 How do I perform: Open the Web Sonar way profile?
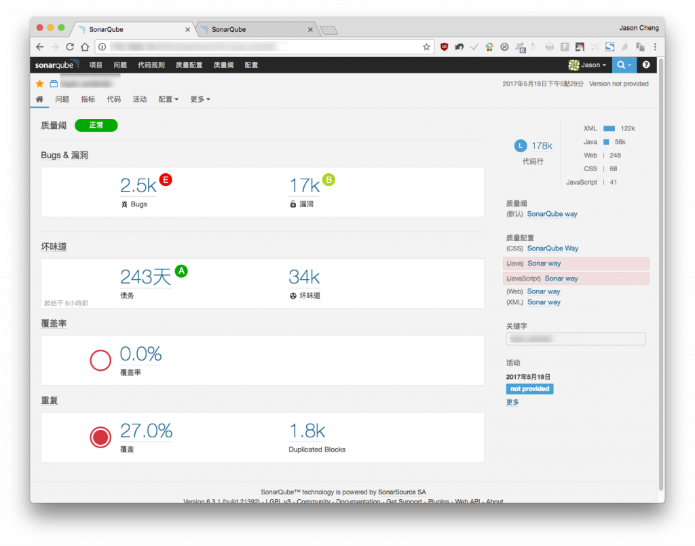[544, 291]
